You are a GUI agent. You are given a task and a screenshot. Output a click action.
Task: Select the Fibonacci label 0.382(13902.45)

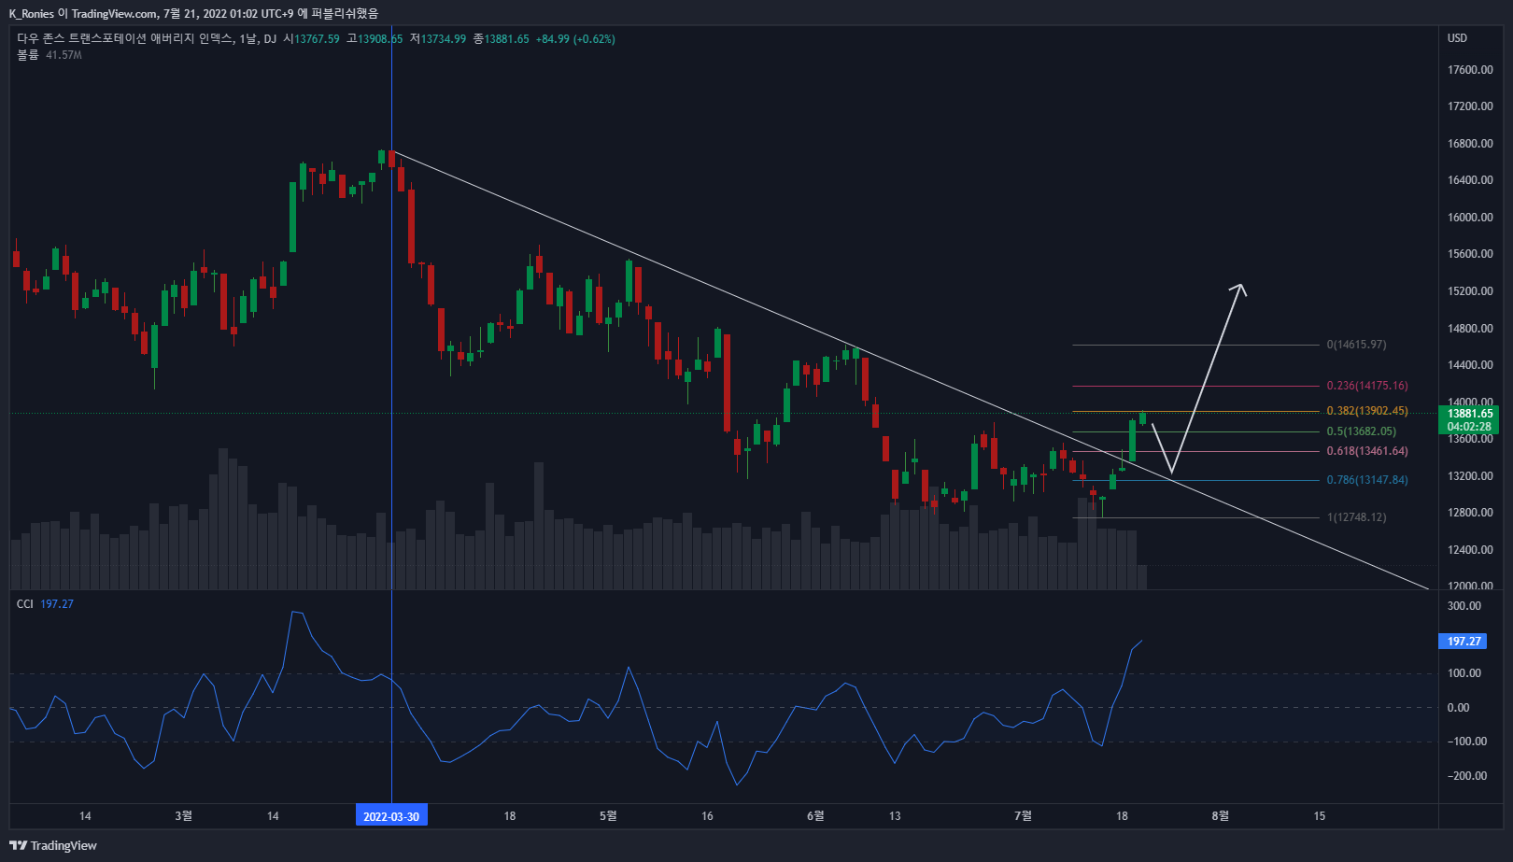[x=1367, y=411]
